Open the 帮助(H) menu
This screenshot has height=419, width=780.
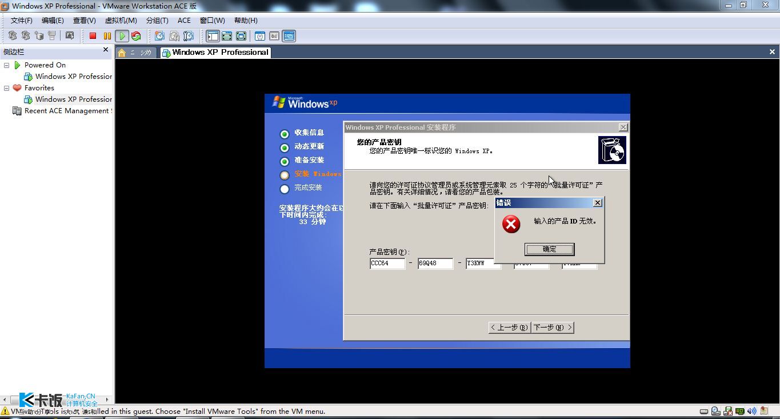[x=246, y=20]
